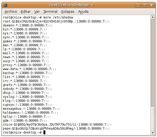Click the terminal window icon in title bar
This screenshot has height=137, width=157.
point(5,5)
